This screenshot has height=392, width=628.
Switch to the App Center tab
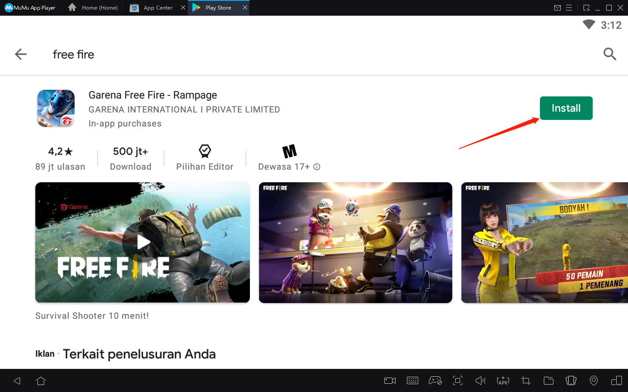point(152,7)
